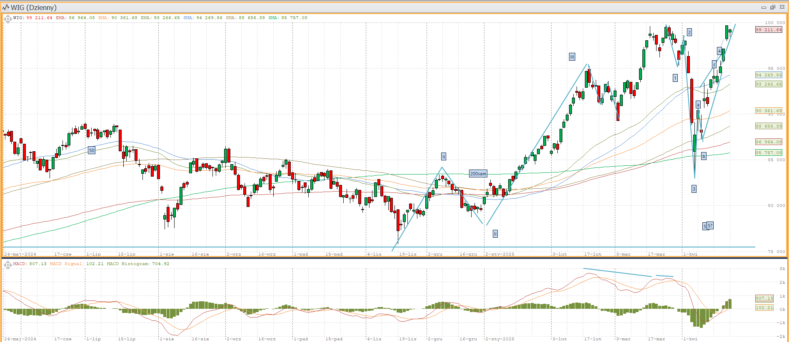This screenshot has width=789, height=342.
Task: Click the pan control on the price chart
Action: [x=7, y=19]
